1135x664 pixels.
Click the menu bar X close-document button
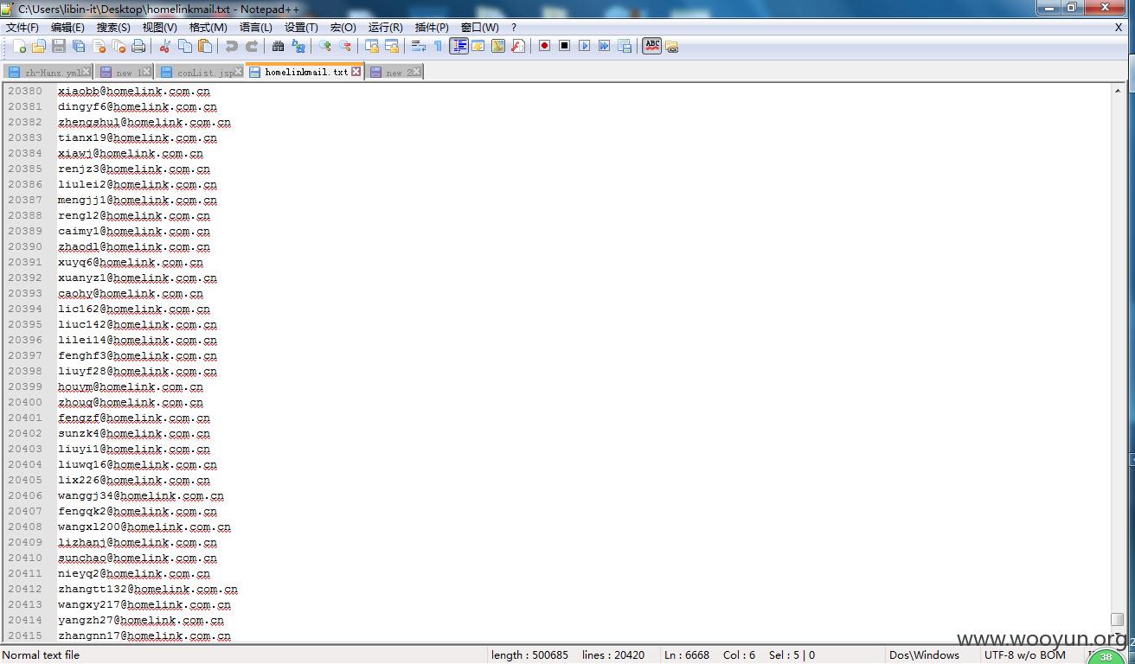1119,28
